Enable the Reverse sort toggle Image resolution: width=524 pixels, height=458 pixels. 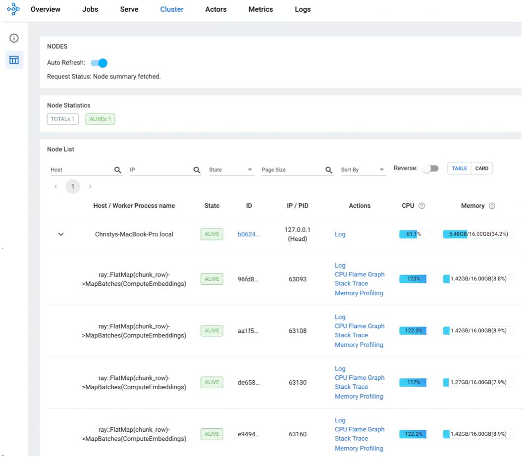pos(430,168)
